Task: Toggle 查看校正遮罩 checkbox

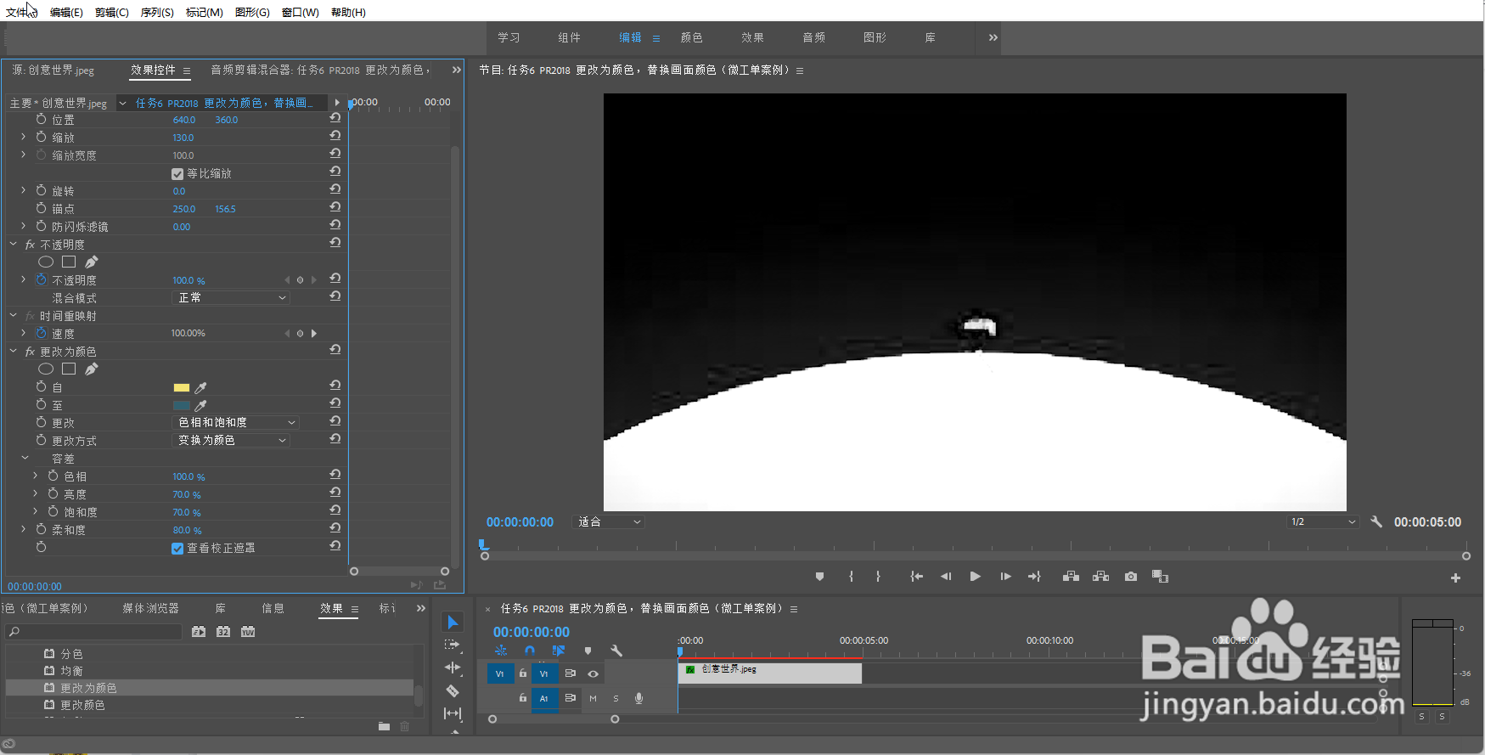Action: (x=177, y=548)
